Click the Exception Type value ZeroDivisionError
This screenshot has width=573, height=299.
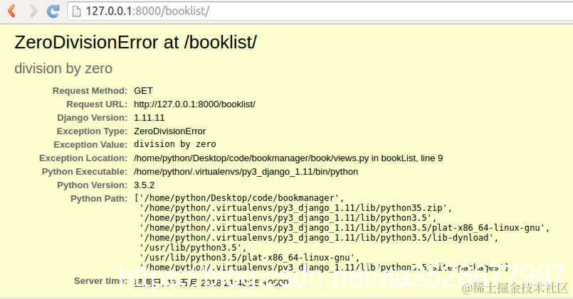tap(169, 131)
